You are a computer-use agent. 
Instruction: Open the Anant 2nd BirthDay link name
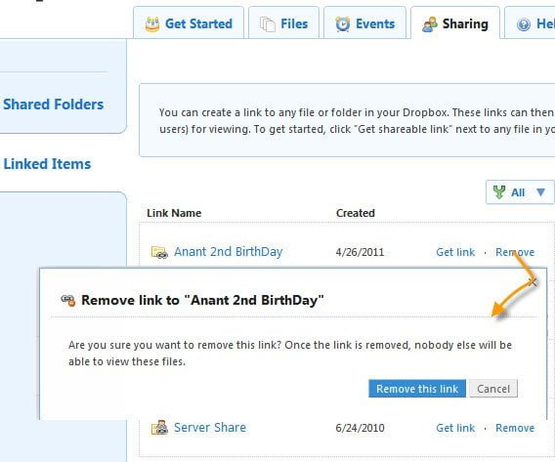(229, 252)
